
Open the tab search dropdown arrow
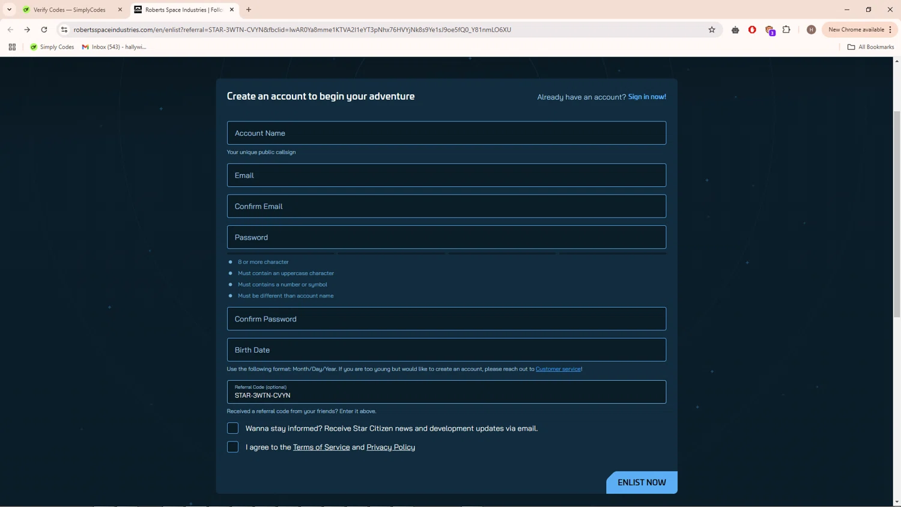click(9, 10)
